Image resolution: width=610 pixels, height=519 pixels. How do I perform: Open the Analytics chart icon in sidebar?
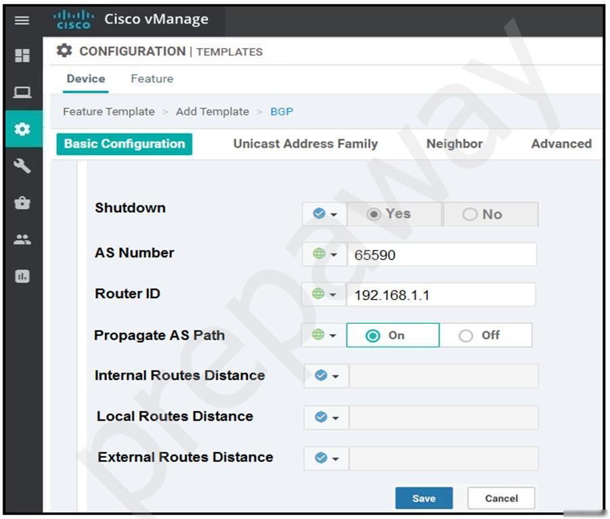click(x=22, y=276)
